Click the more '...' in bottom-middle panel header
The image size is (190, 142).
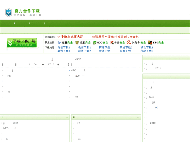(x=138, y=118)
